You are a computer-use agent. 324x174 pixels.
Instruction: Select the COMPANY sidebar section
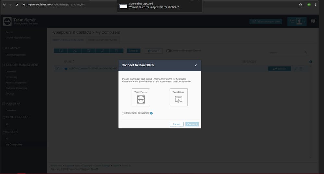pos(13,48)
